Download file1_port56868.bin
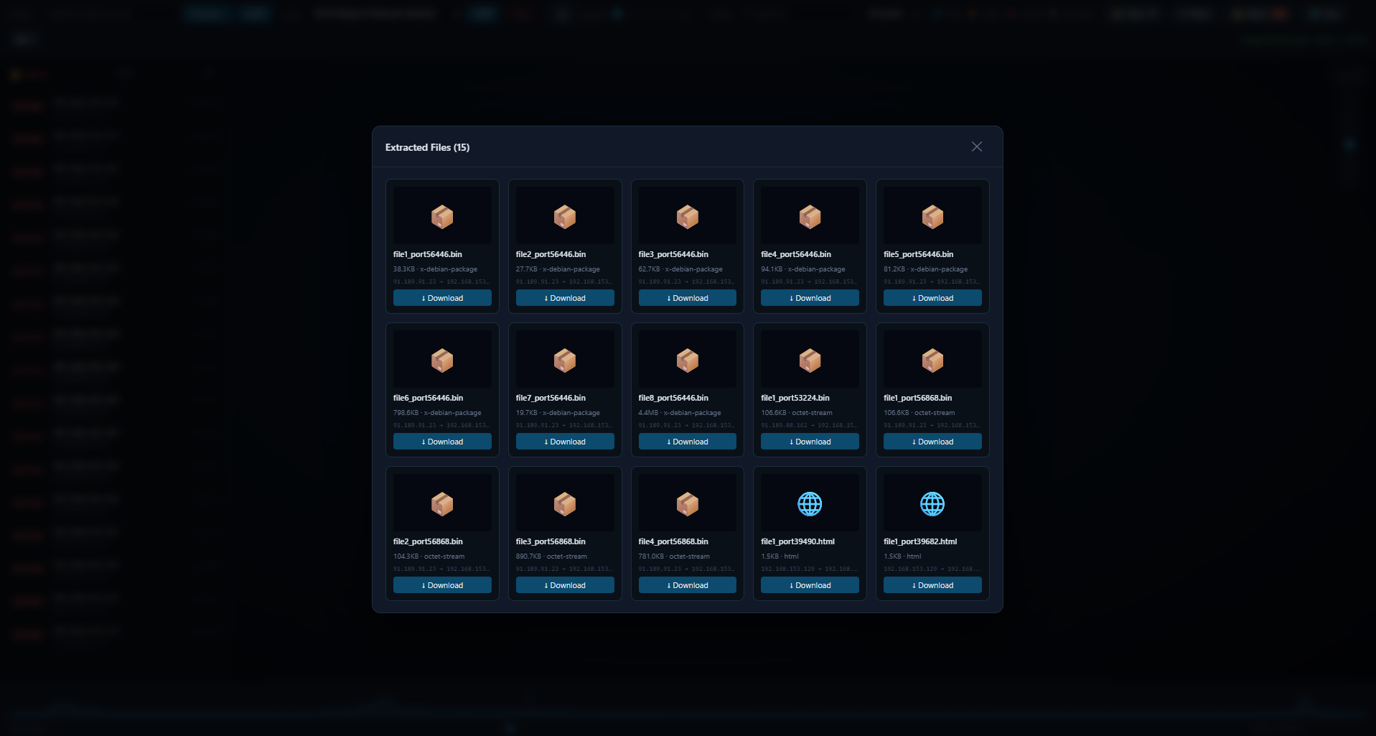1376x736 pixels. pyautogui.click(x=932, y=442)
